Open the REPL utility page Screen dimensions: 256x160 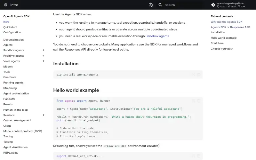pos(11,153)
